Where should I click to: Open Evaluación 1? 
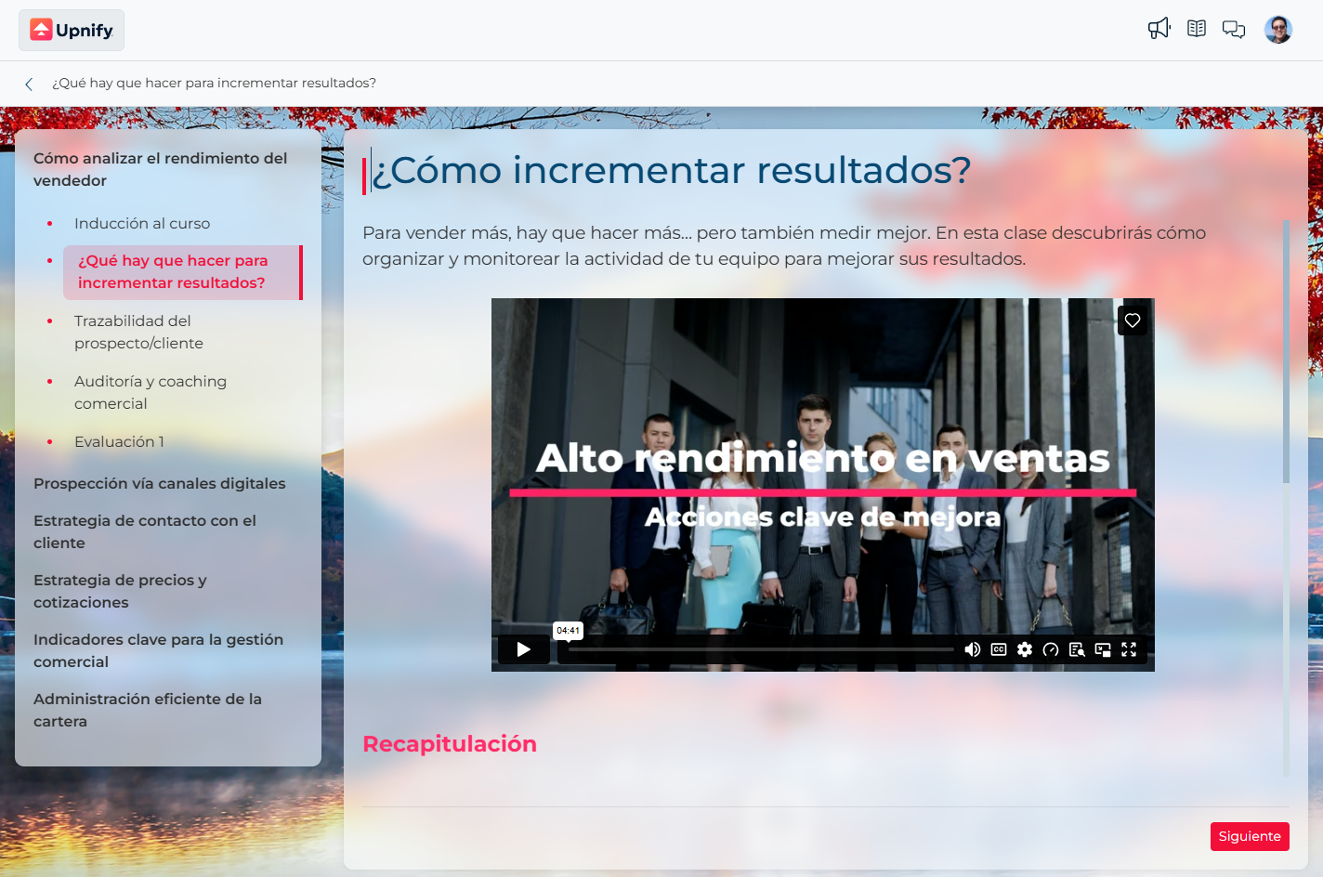click(119, 441)
